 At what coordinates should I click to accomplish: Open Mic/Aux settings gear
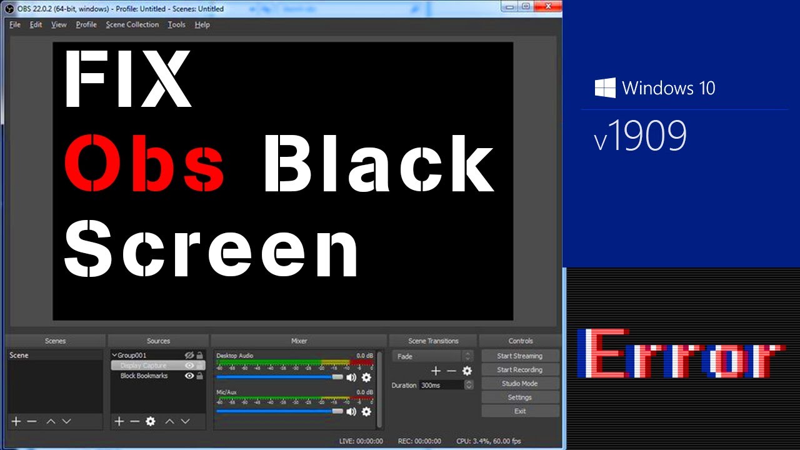point(366,411)
